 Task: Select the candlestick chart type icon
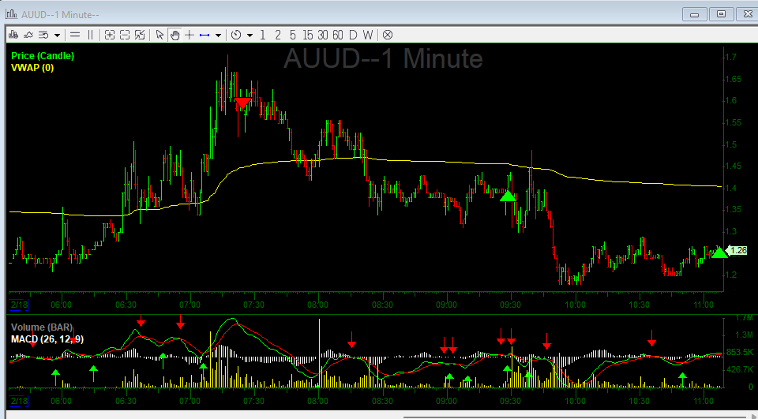(13, 35)
